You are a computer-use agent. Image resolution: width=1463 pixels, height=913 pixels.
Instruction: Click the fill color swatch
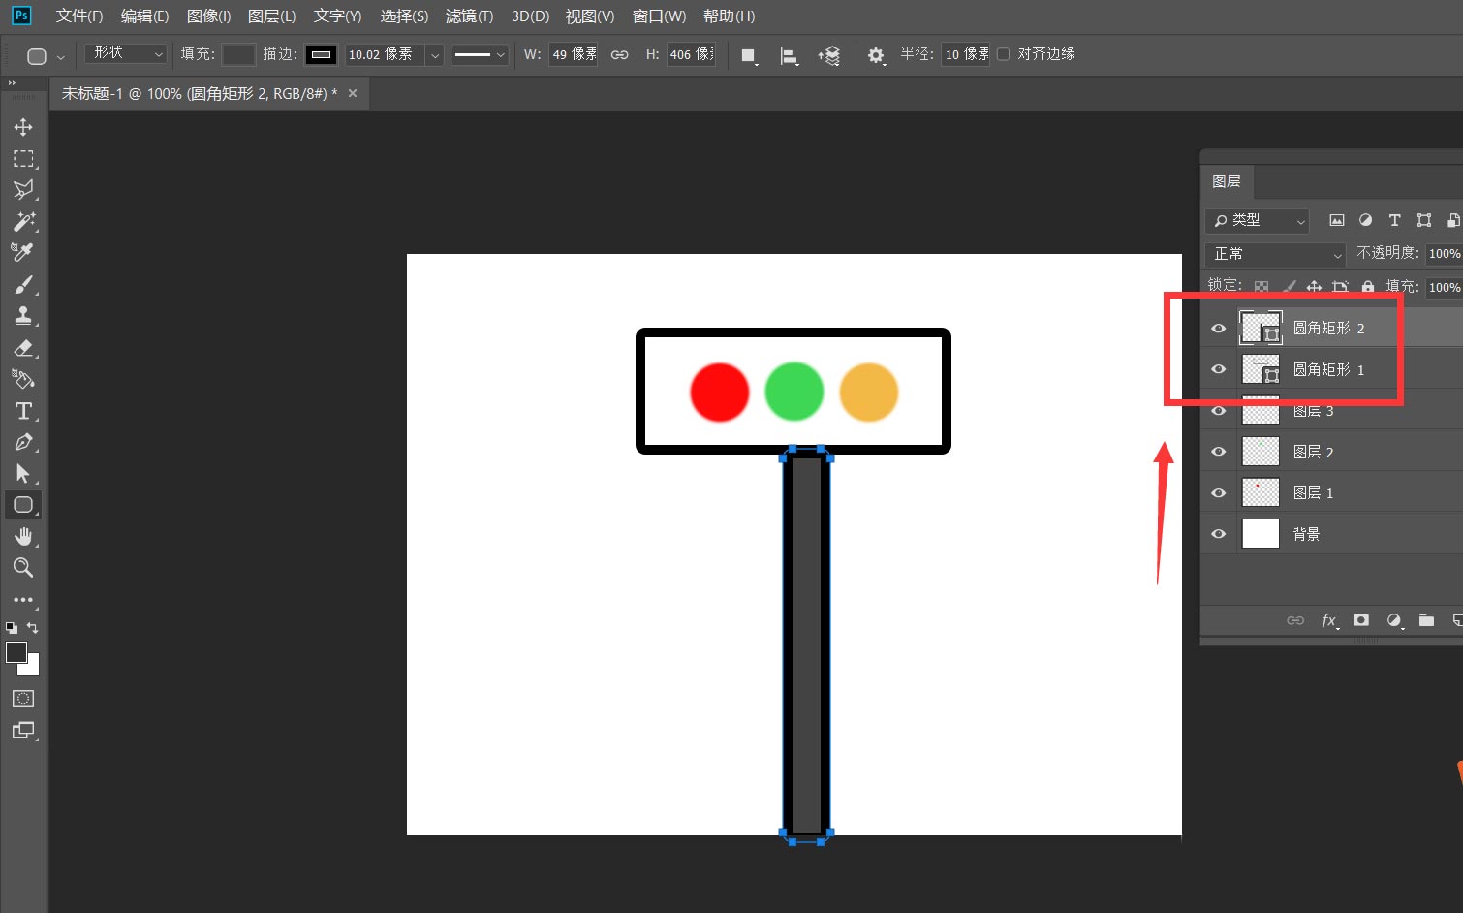click(238, 55)
